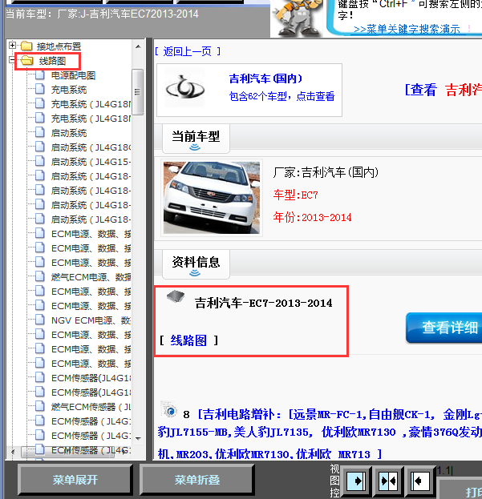
Task: Click the document icon beside 燃气ECM电源、数据
Action: point(40,276)
